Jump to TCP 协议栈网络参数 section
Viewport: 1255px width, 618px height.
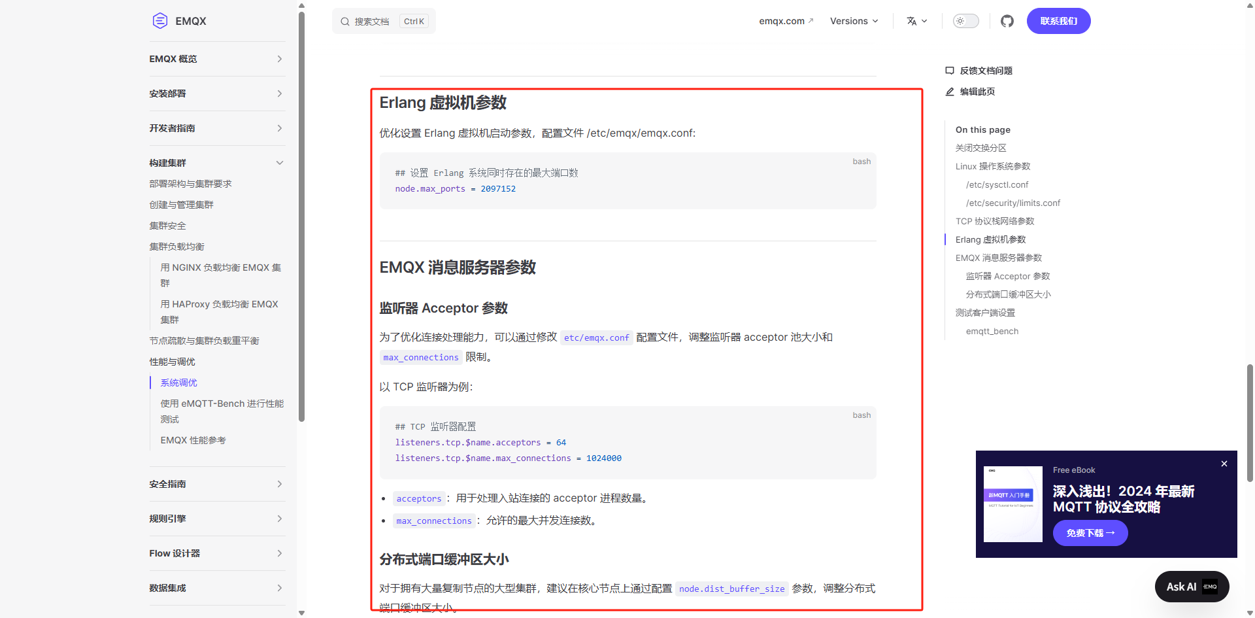[x=995, y=221]
